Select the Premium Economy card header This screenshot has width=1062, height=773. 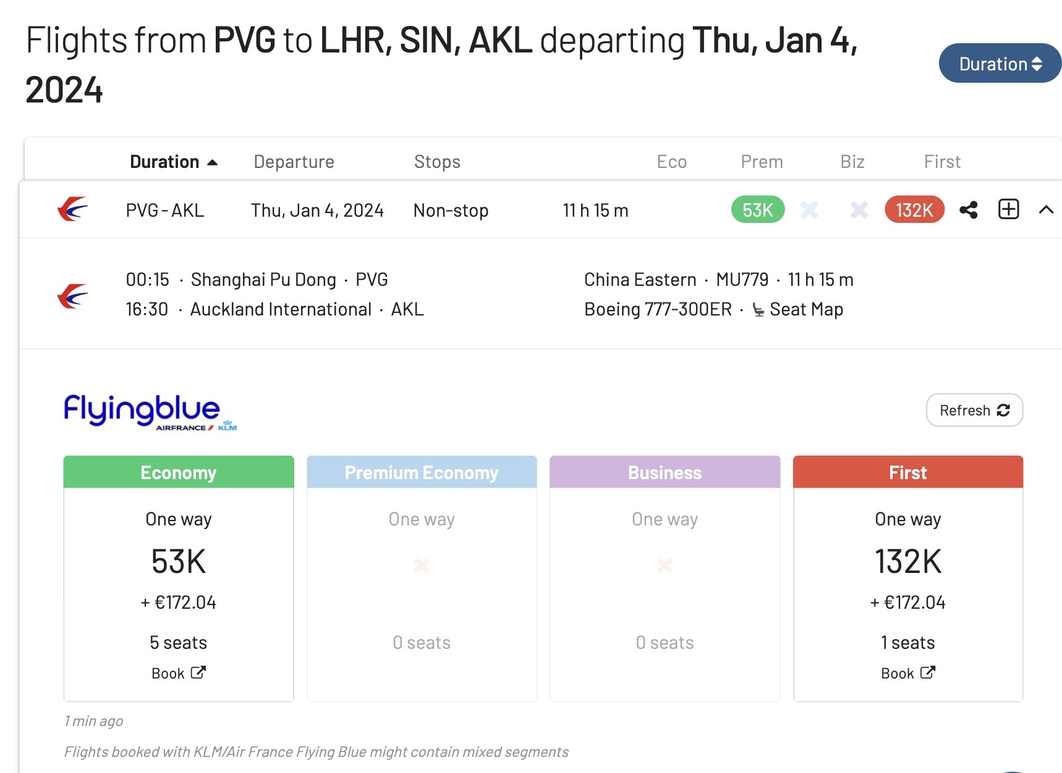click(x=422, y=472)
